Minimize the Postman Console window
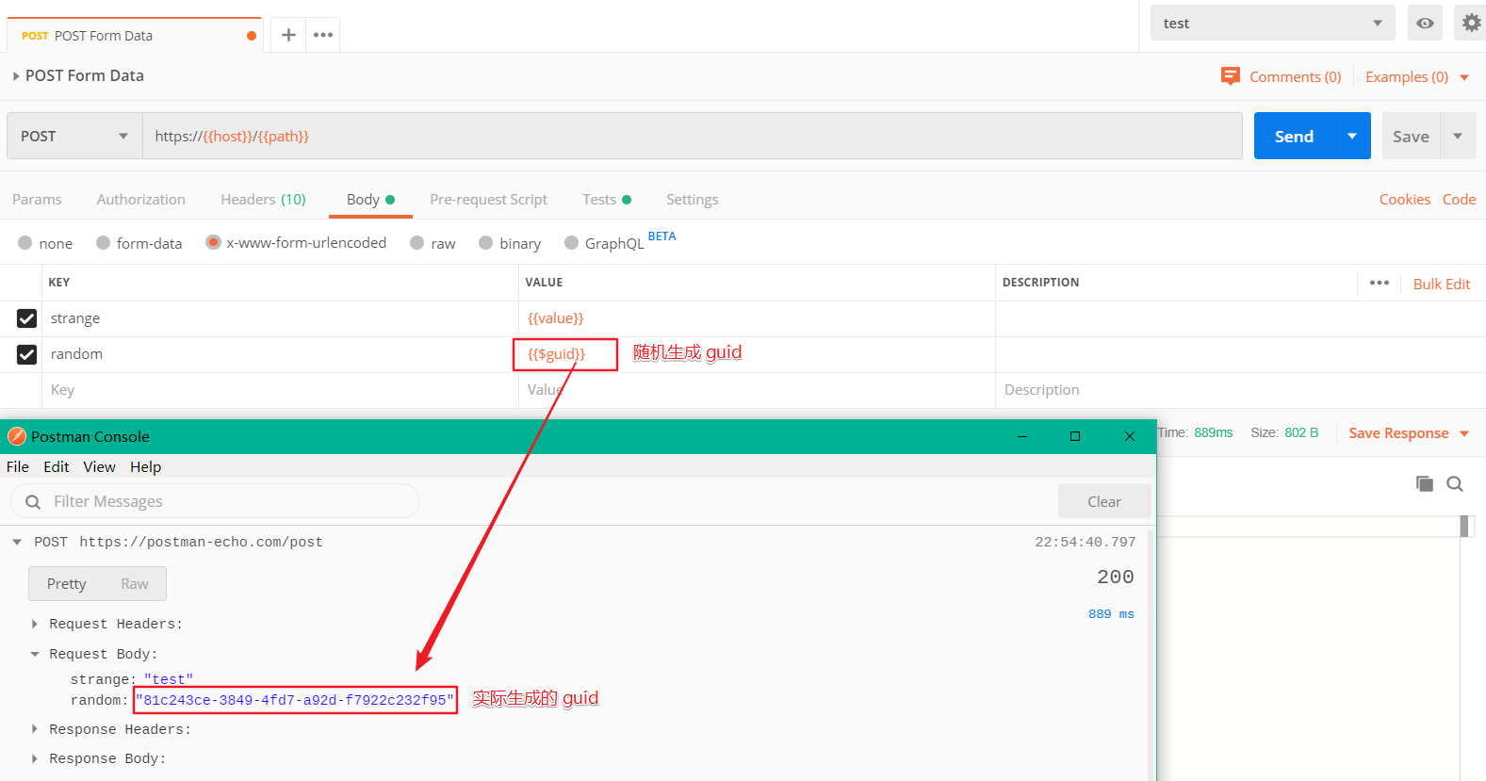 [1022, 436]
